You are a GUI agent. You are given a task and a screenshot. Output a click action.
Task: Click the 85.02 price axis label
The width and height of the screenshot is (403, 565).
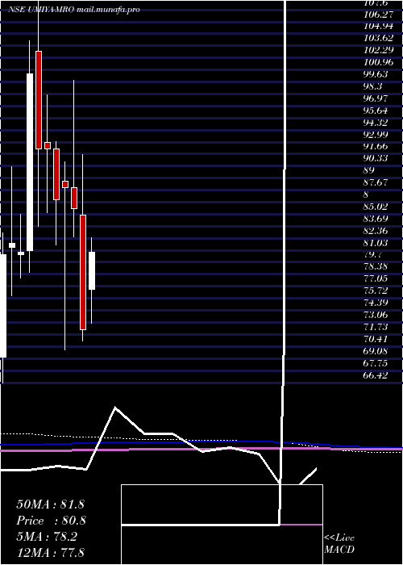(376, 207)
